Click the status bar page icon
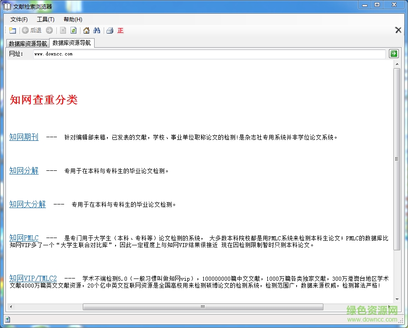Image resolution: width=408 pixels, height=328 pixels. (8, 319)
